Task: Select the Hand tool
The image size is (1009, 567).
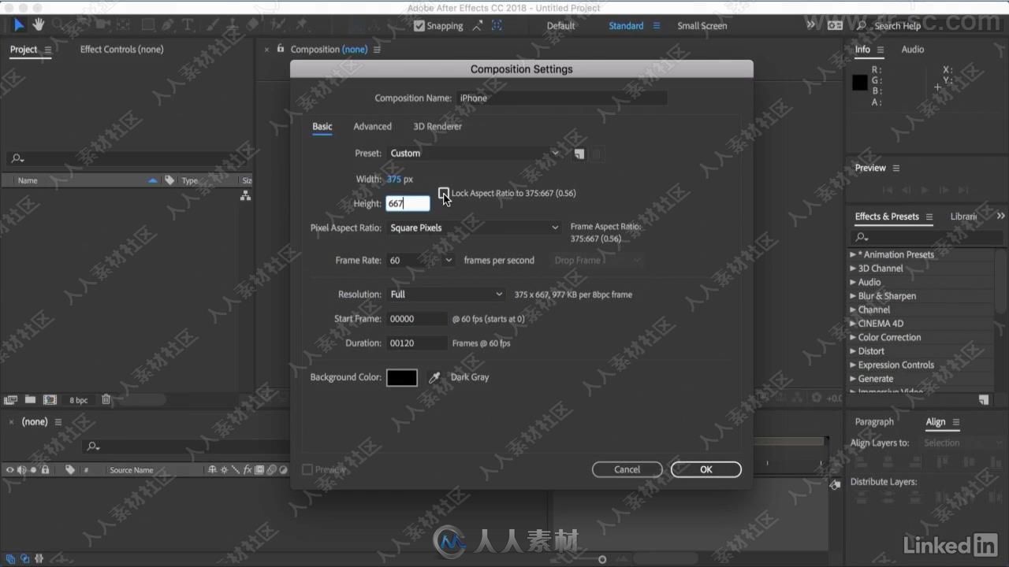Action: click(38, 25)
